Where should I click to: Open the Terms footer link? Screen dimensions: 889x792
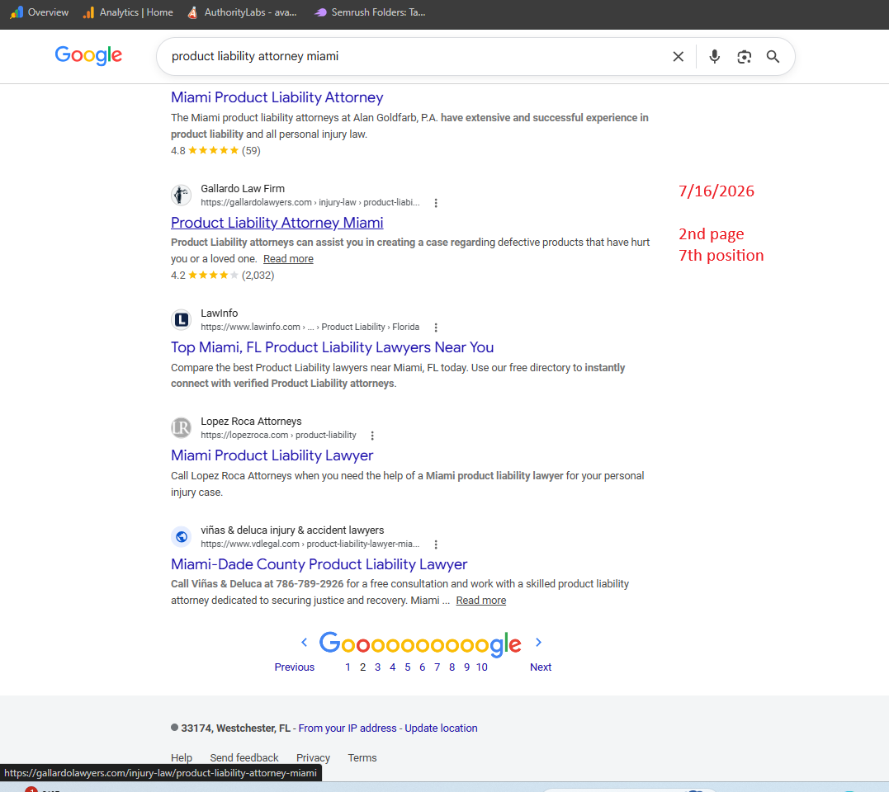tap(362, 758)
